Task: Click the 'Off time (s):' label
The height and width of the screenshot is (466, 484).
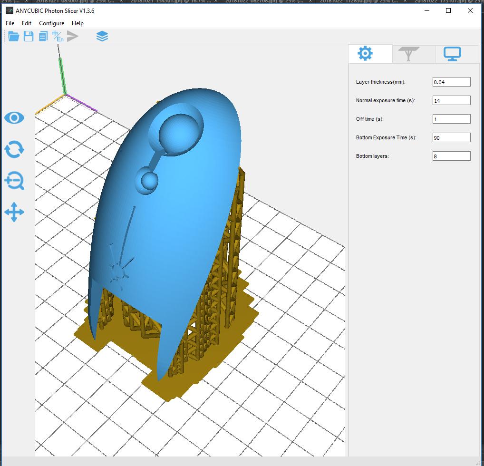Action: pyautogui.click(x=370, y=119)
